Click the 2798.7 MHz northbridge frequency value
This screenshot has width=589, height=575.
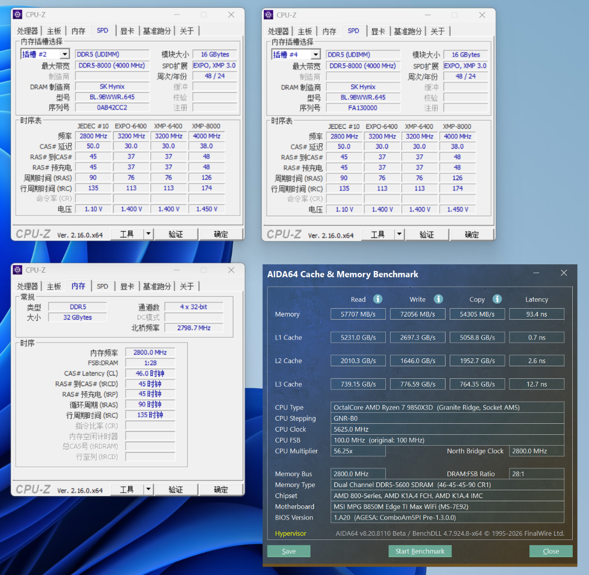(194, 328)
